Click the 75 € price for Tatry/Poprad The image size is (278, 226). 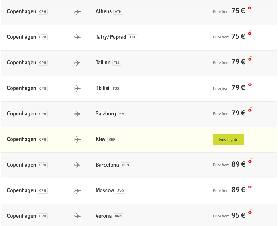[x=238, y=37]
